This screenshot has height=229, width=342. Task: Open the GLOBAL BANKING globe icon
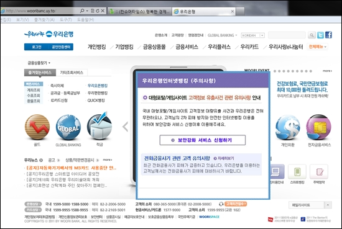point(68,127)
